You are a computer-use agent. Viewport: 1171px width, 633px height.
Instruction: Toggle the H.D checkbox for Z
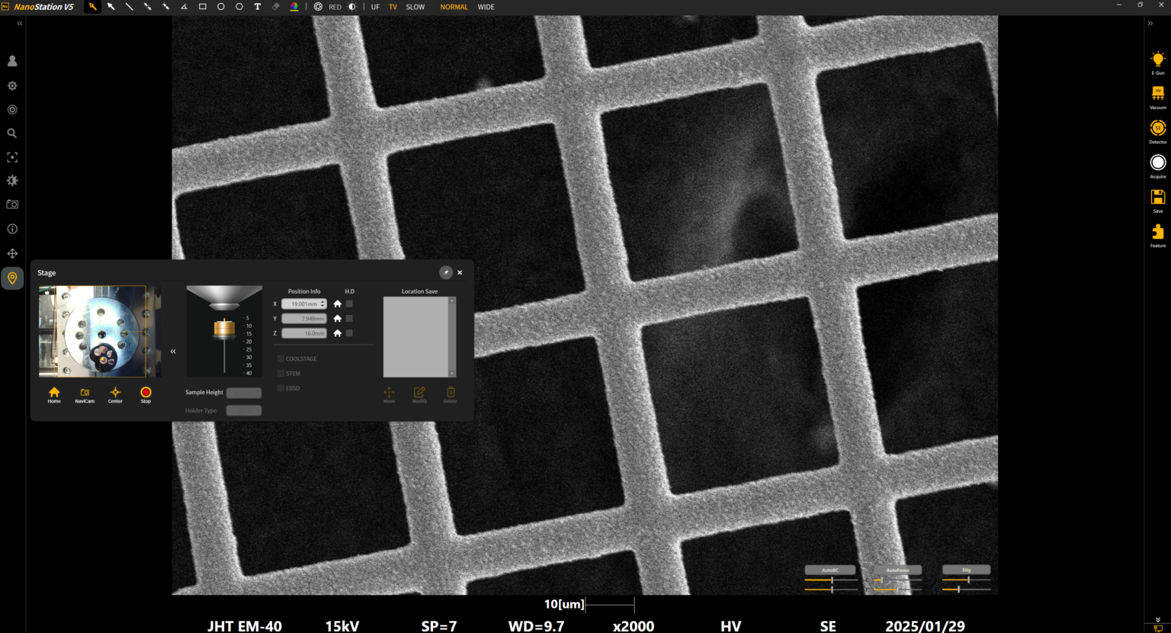350,333
